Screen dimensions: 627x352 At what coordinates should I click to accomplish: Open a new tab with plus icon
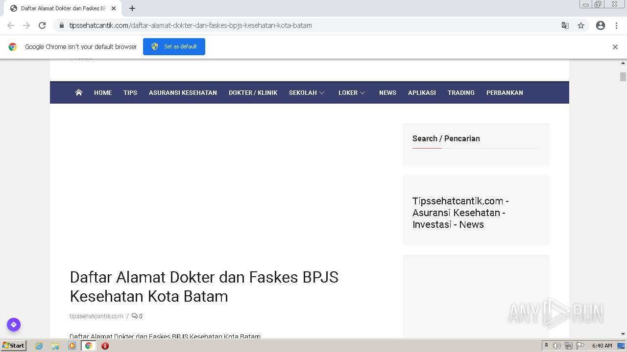[x=132, y=8]
